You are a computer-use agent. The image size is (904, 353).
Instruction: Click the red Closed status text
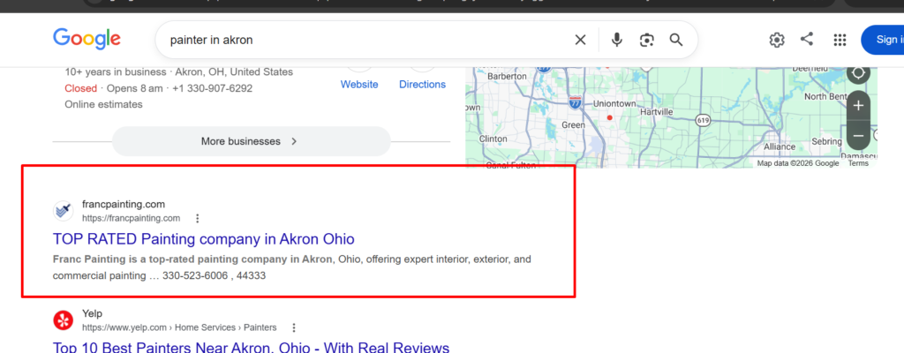click(x=80, y=88)
